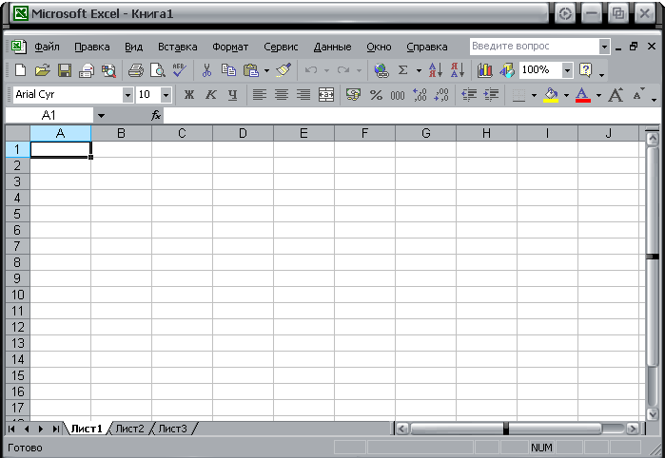Sort descending Я to А

point(458,70)
